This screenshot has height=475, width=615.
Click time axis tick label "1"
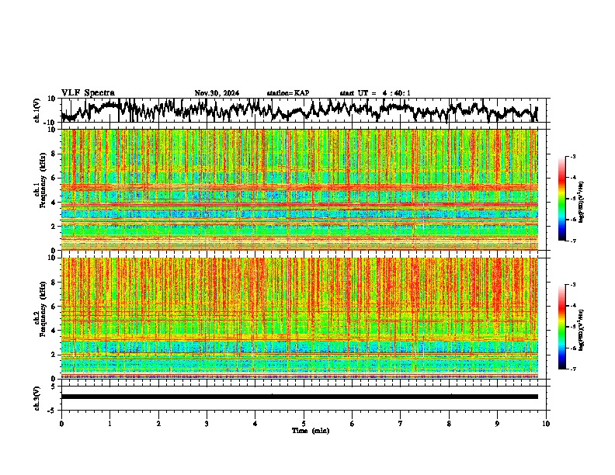(x=109, y=424)
